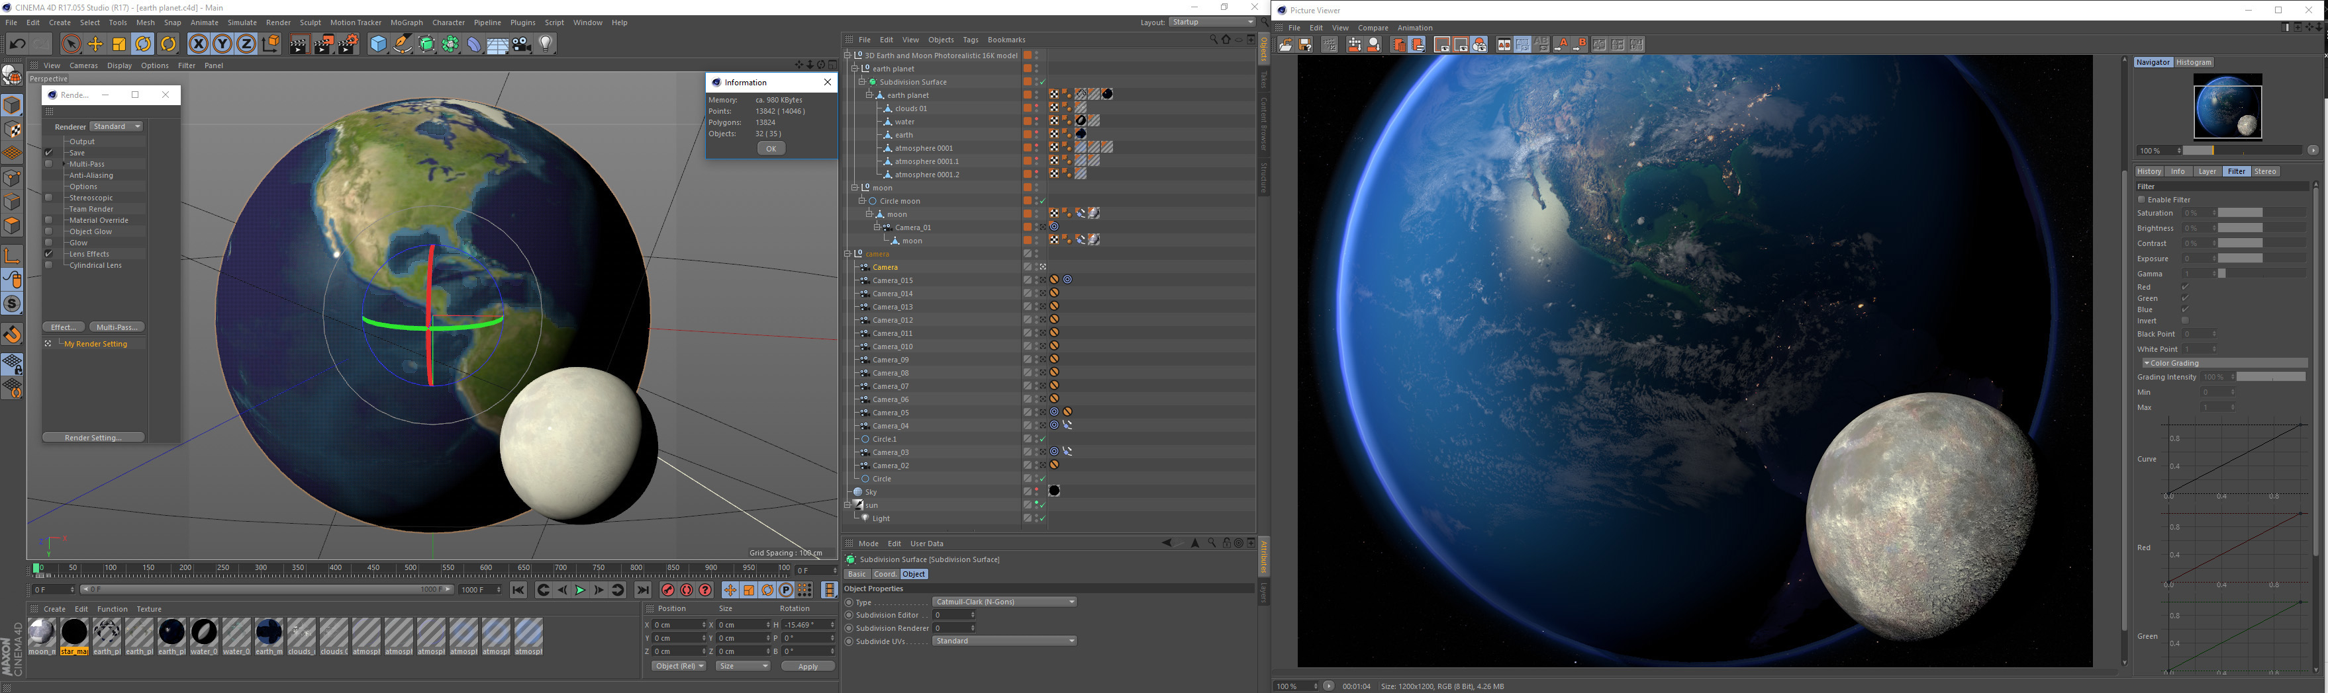This screenshot has height=693, width=2328.
Task: Collapse the earth planet tree item
Action: click(855, 69)
